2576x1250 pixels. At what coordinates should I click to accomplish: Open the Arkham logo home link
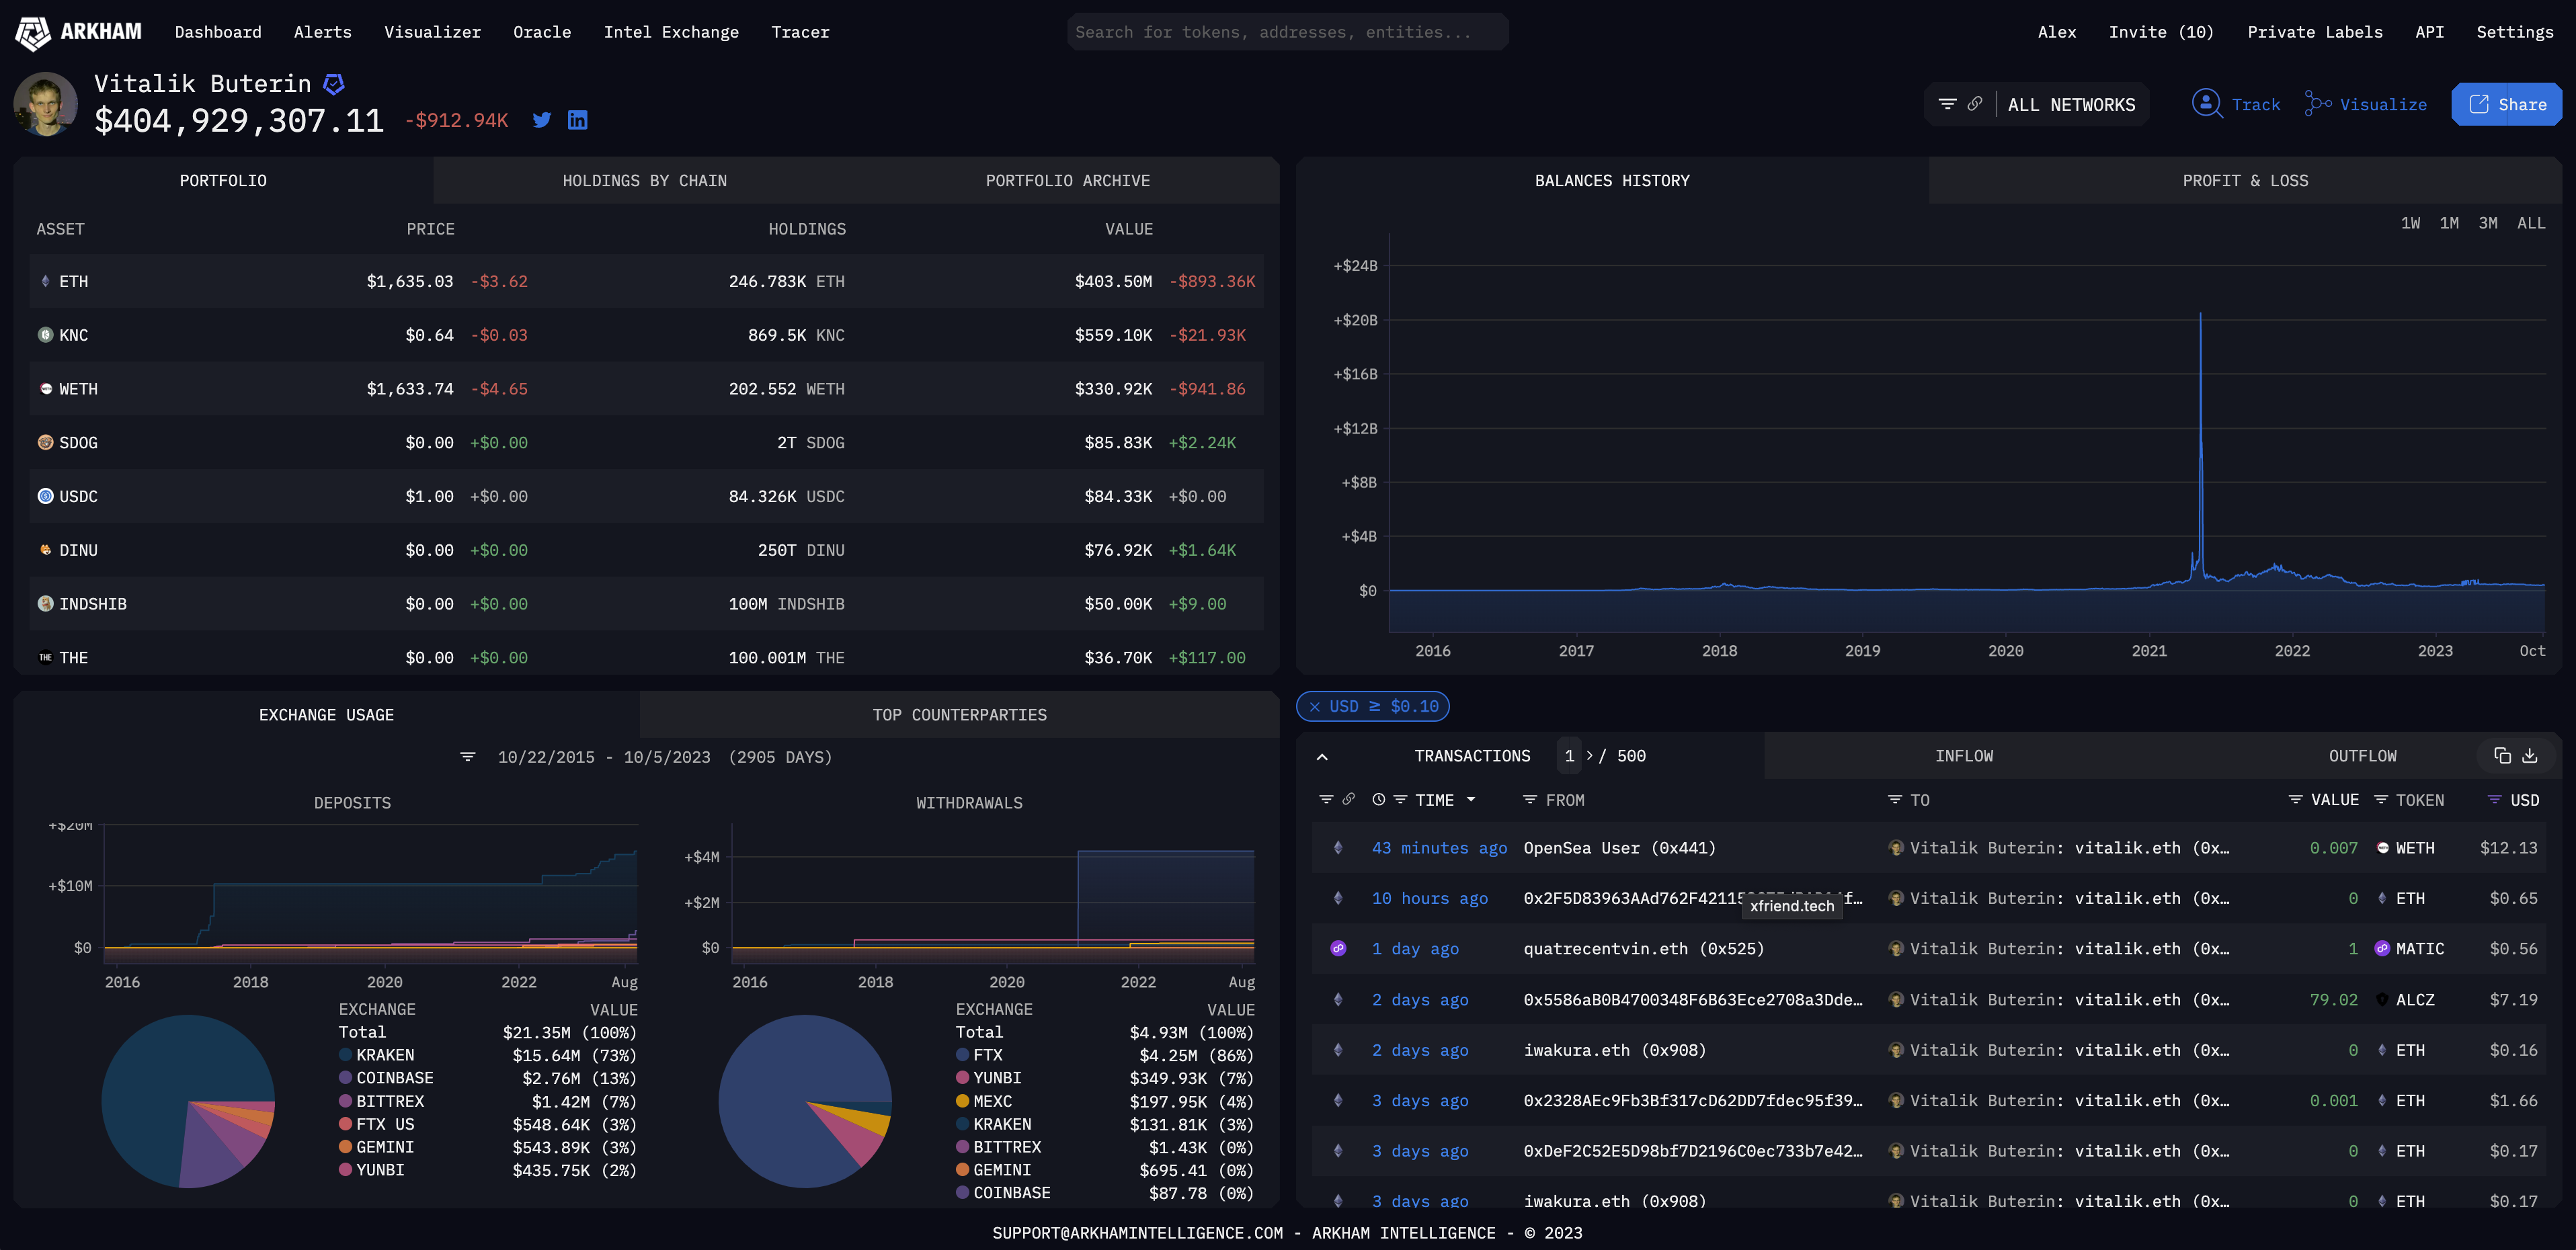pyautogui.click(x=79, y=32)
